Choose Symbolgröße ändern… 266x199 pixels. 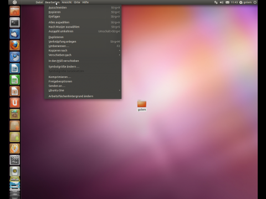click(83, 66)
